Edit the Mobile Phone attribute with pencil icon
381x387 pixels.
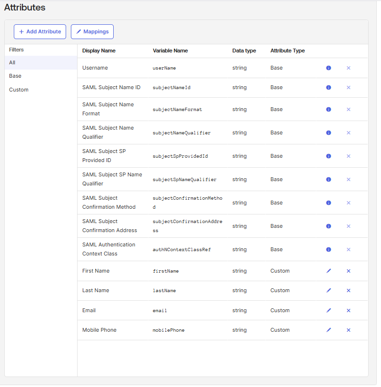click(329, 330)
